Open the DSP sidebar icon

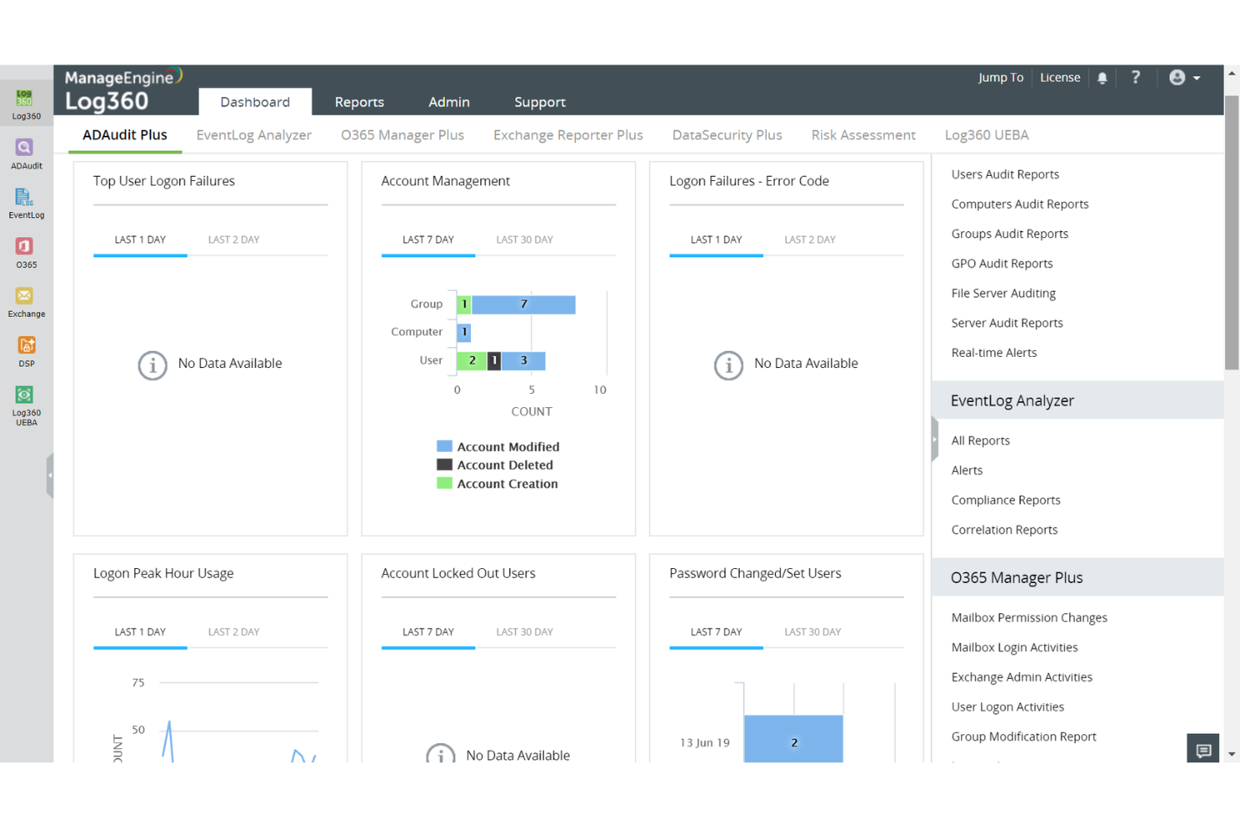coord(26,351)
